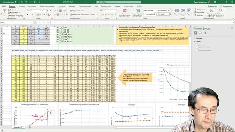Viewport: 235px width, 132px height.
Task: Click Find and Select (Найти и выделить) icon
Action: click(220, 11)
